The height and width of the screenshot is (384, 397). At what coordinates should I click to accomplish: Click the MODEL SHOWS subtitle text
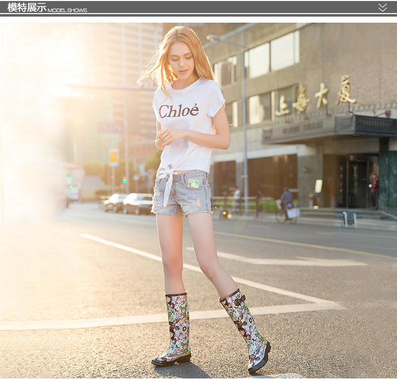[x=67, y=10]
